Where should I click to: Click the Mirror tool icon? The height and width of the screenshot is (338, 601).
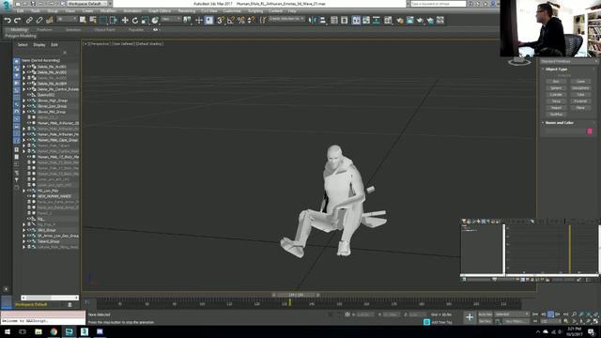point(313,21)
